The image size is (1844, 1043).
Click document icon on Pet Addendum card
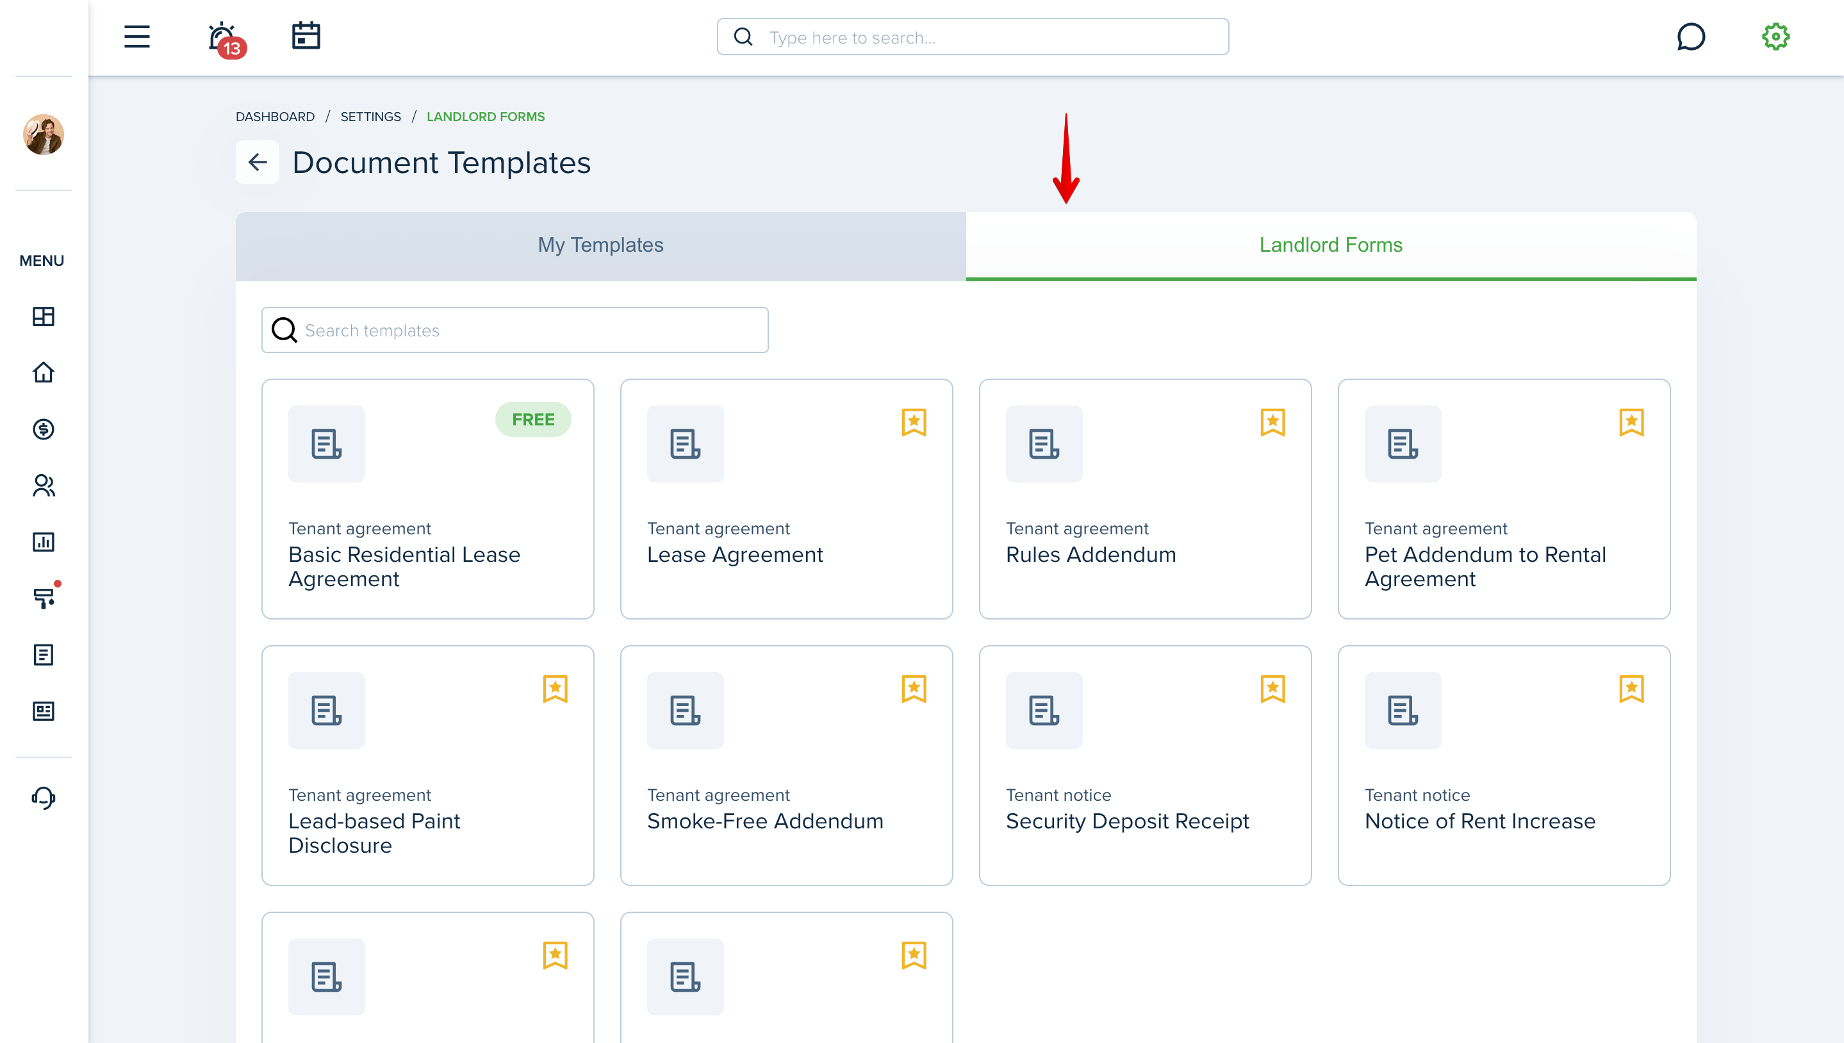click(1403, 444)
